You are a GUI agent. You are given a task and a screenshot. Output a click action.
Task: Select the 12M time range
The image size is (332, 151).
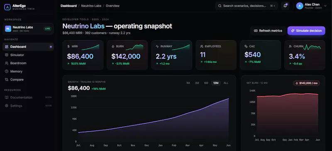(x=216, y=83)
